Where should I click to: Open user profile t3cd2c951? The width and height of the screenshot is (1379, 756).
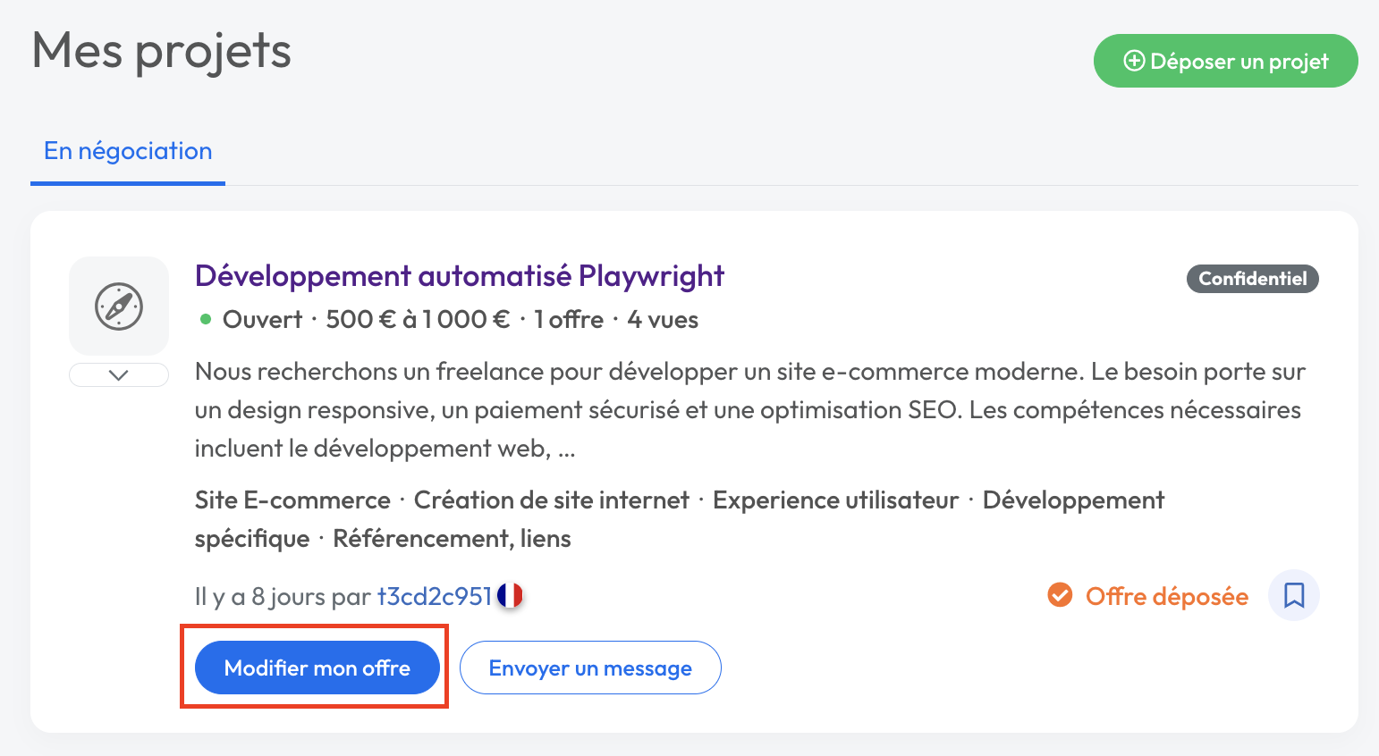click(x=435, y=596)
